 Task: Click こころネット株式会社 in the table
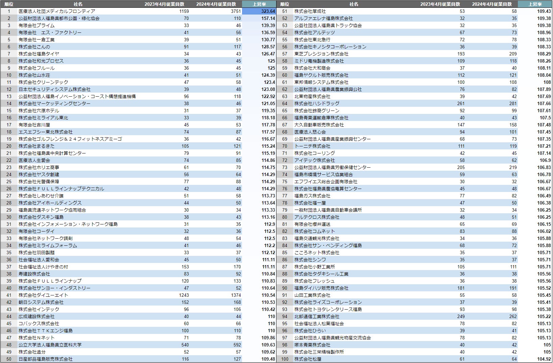tap(317, 252)
